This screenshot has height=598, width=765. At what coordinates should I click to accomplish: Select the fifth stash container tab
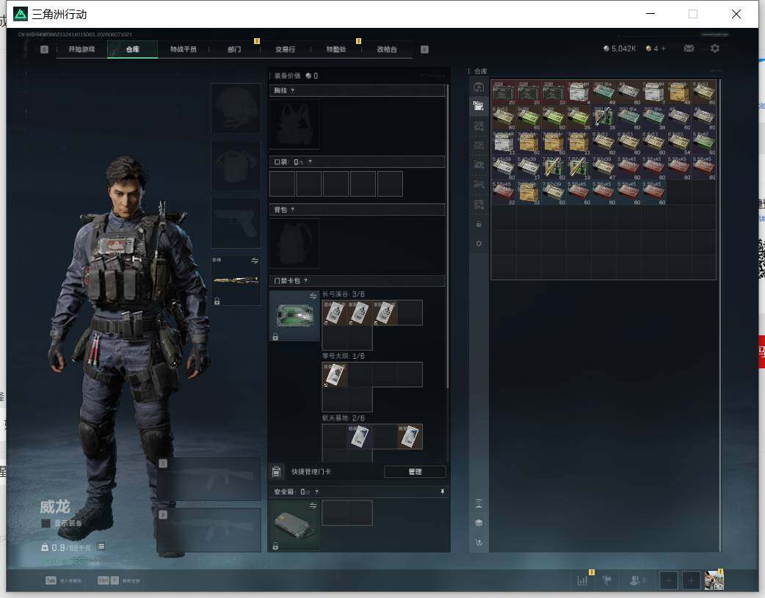[479, 165]
